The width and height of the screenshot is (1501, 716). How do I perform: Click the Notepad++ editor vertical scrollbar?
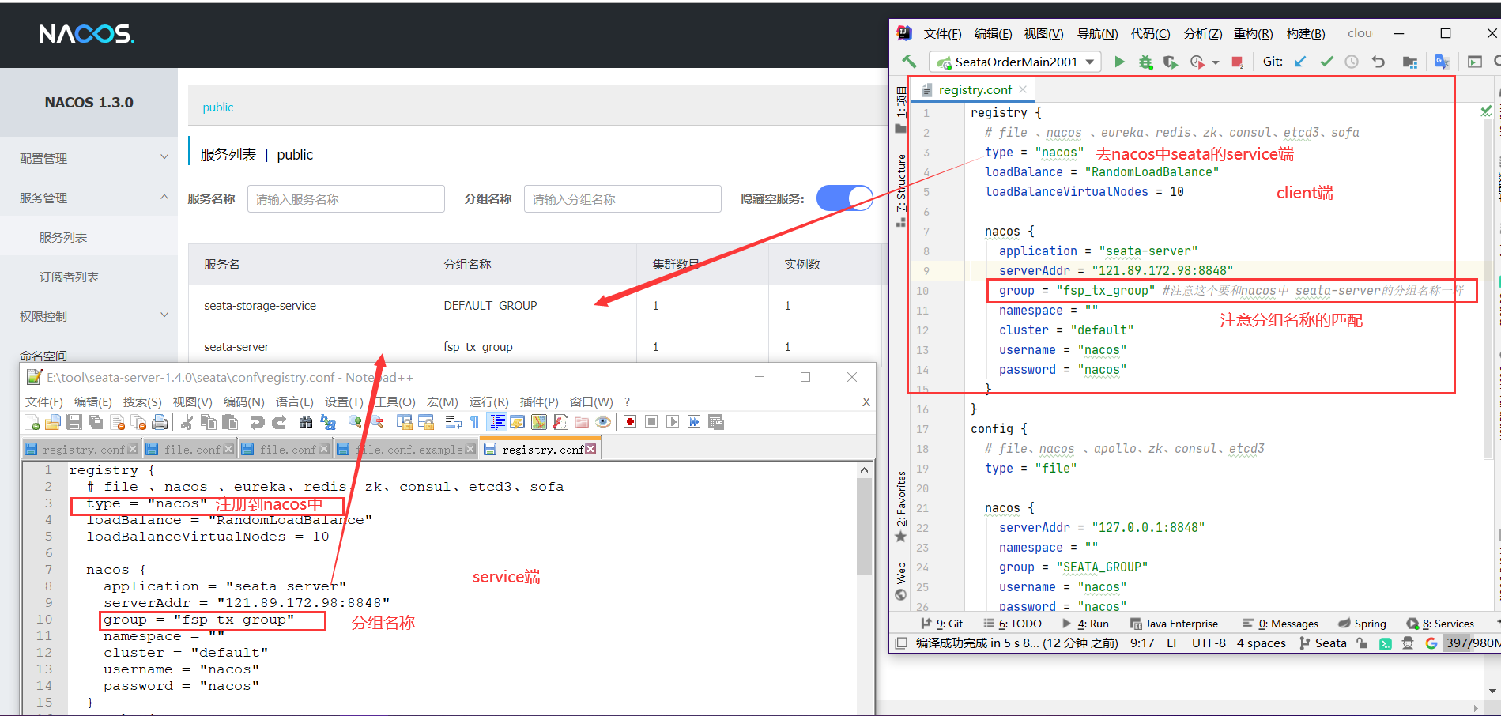point(864,526)
